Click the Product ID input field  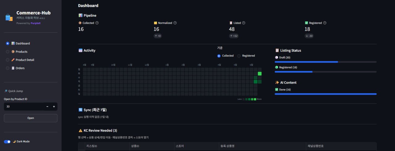pyautogui.click(x=24, y=107)
